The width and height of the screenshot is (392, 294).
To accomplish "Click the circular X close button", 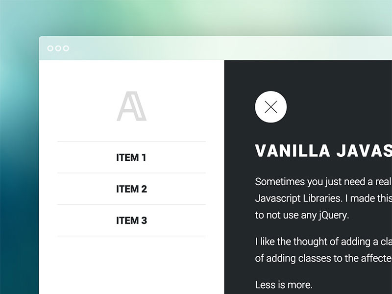I will pyautogui.click(x=271, y=106).
